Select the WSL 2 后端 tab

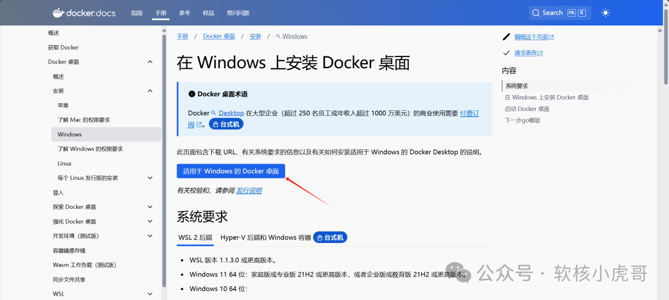(x=195, y=237)
